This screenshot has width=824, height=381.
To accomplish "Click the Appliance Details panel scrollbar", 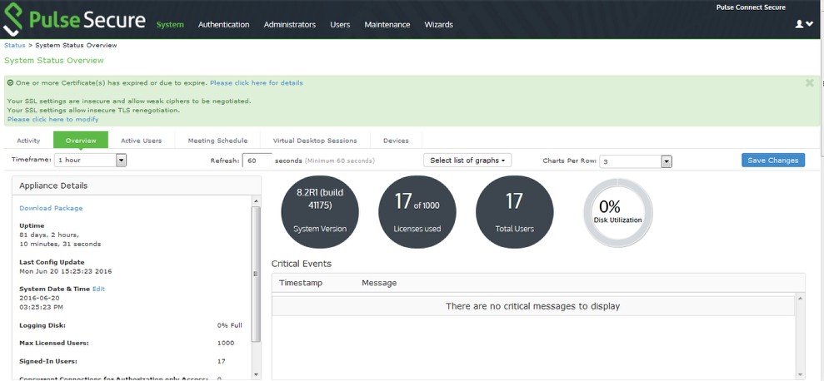I will coord(256,275).
